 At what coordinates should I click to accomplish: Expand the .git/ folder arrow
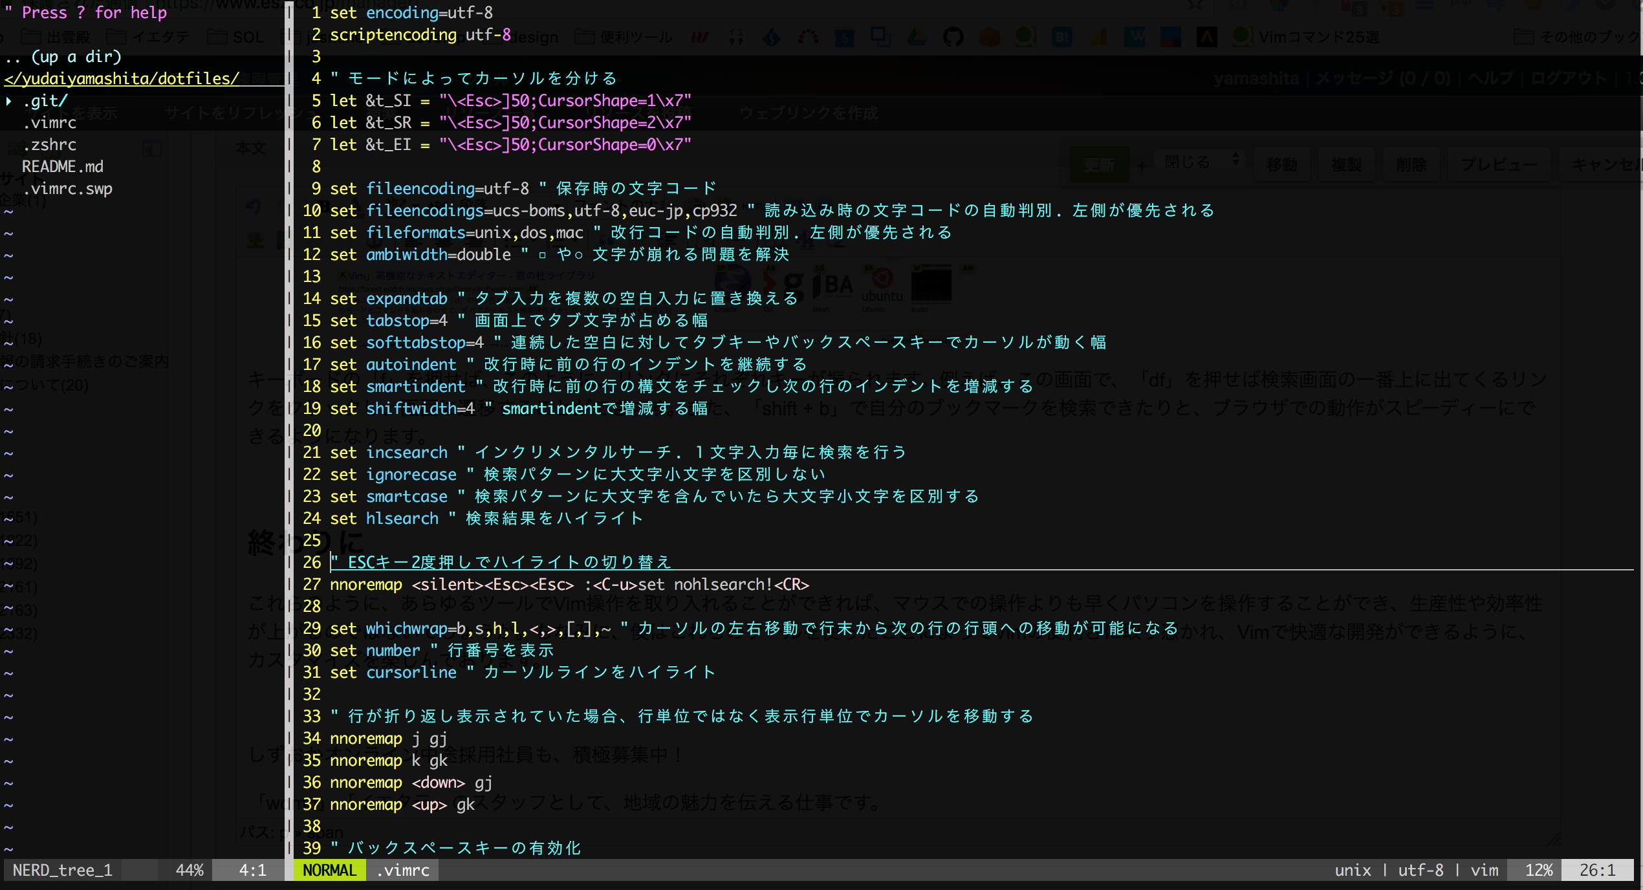(x=8, y=101)
